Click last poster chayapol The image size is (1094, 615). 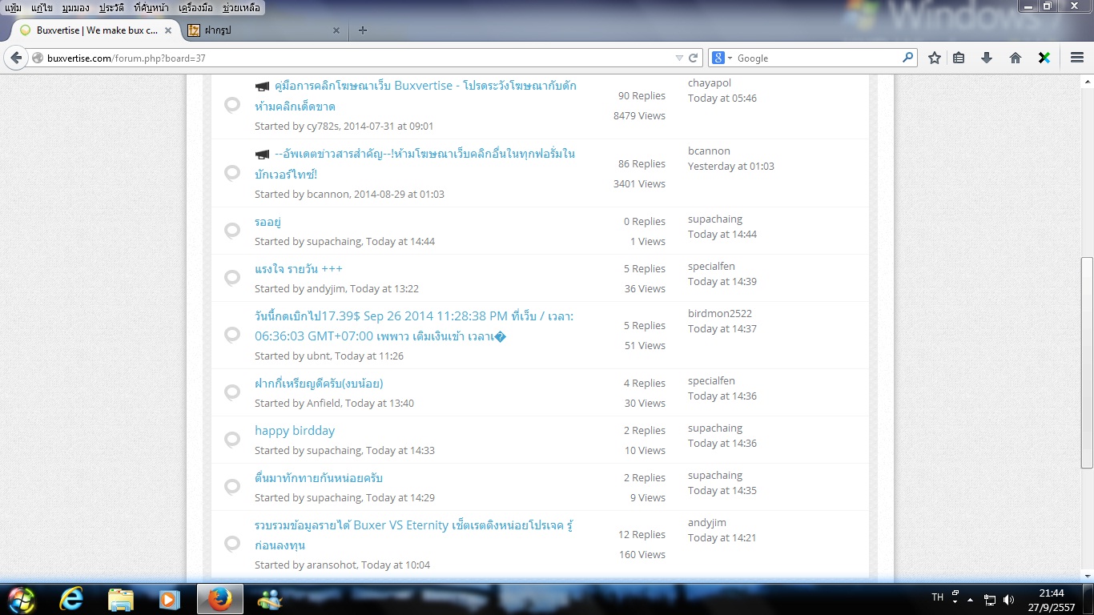coord(710,82)
